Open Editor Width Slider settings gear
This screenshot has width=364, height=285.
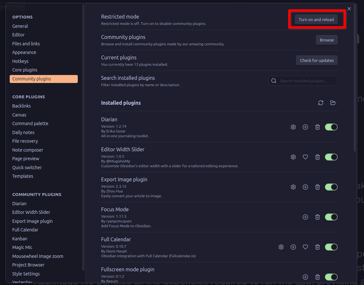pos(293,157)
